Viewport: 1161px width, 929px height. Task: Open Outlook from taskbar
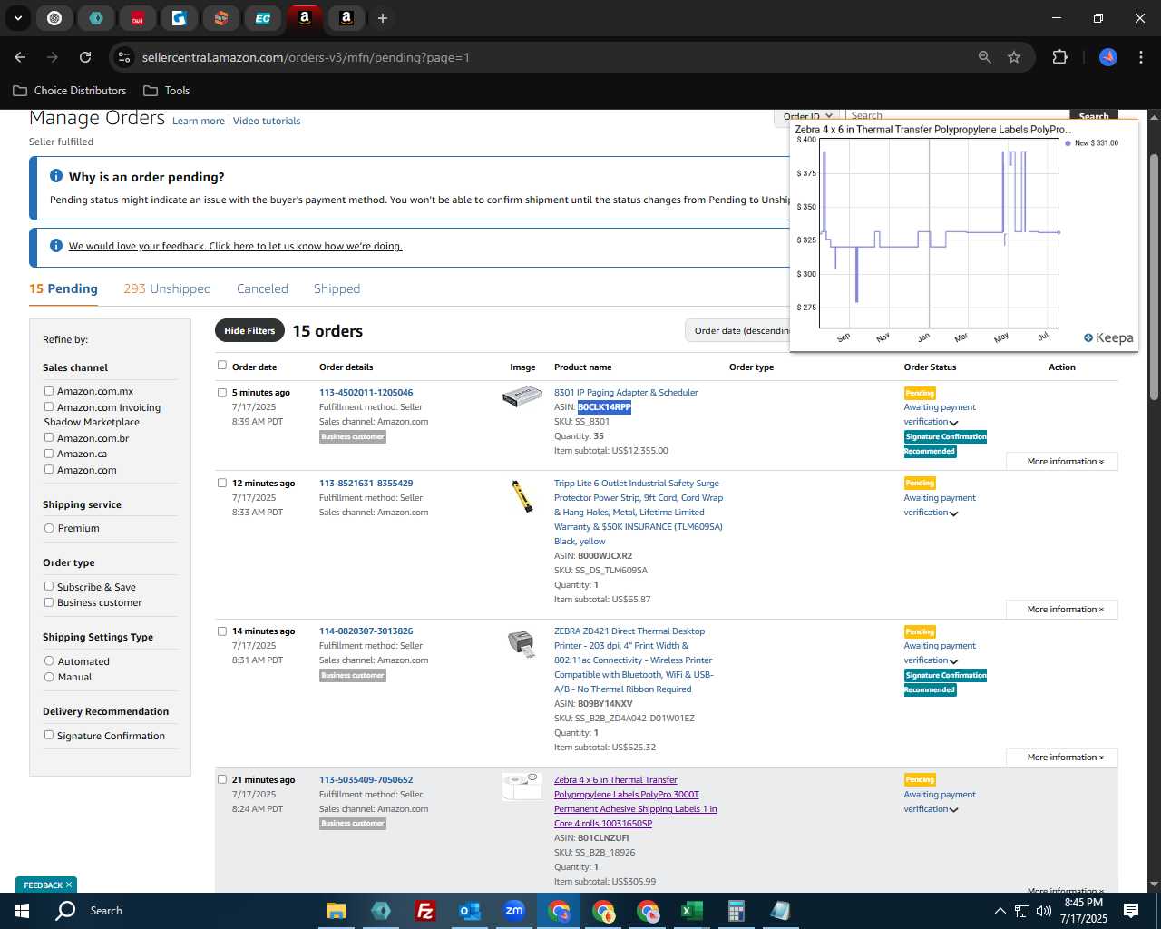(469, 911)
